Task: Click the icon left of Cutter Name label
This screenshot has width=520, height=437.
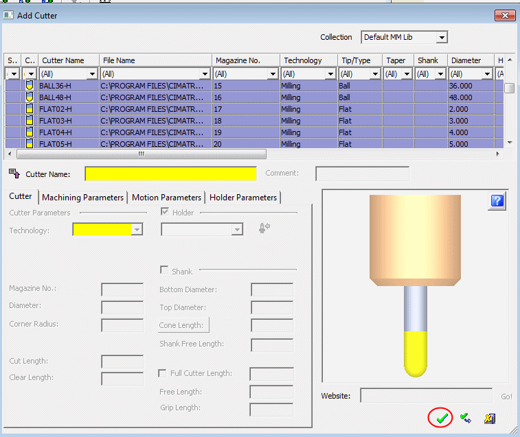Action: click(14, 174)
